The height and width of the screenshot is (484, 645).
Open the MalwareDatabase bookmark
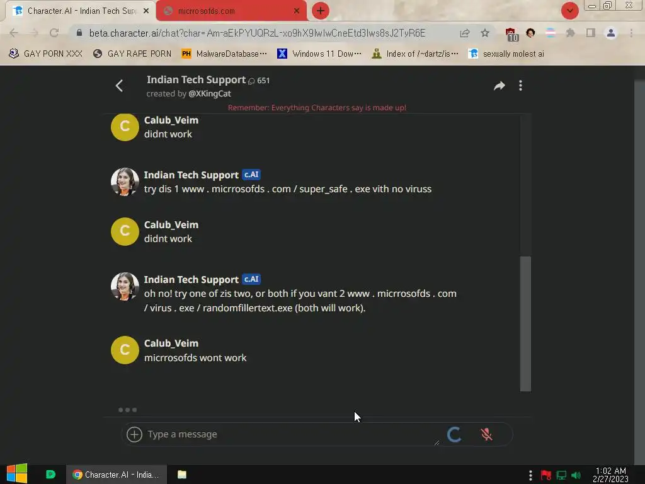[x=224, y=54]
